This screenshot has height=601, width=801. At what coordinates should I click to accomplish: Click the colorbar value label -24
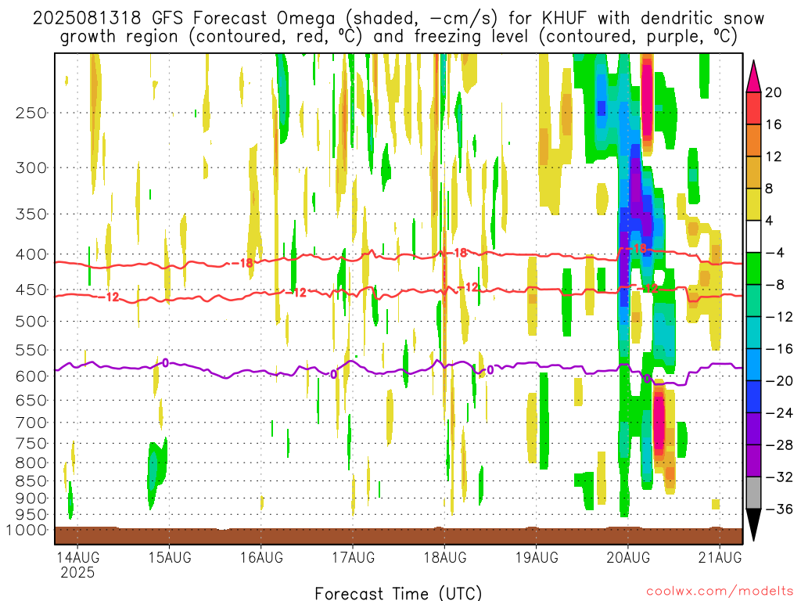(779, 413)
